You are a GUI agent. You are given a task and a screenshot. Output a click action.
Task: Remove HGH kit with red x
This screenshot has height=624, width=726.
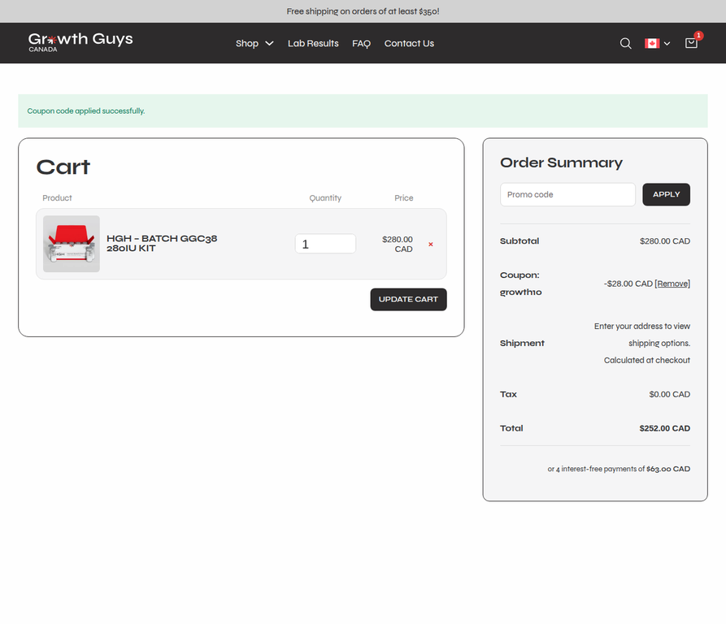[x=431, y=245]
